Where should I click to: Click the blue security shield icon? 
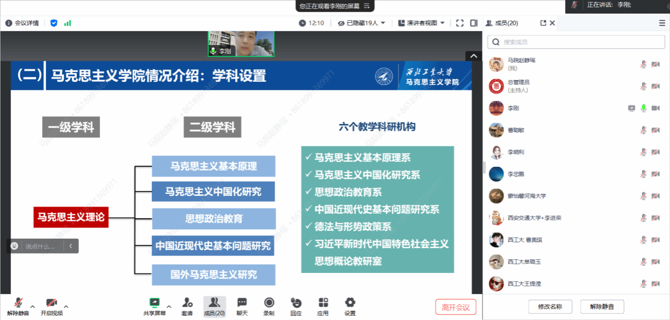53,23
